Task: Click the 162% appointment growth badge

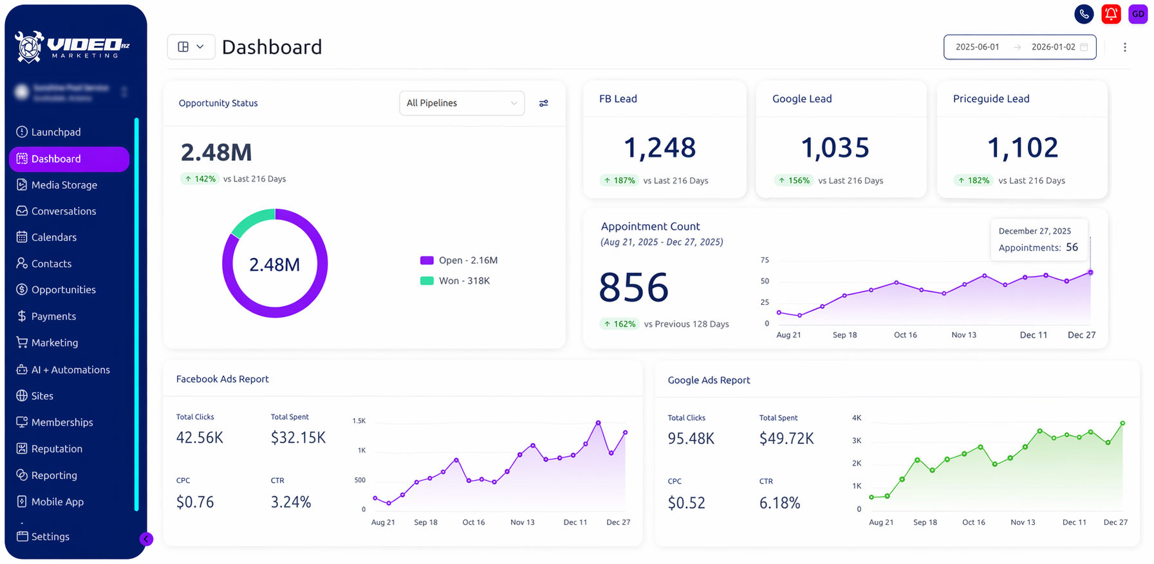Action: click(619, 324)
